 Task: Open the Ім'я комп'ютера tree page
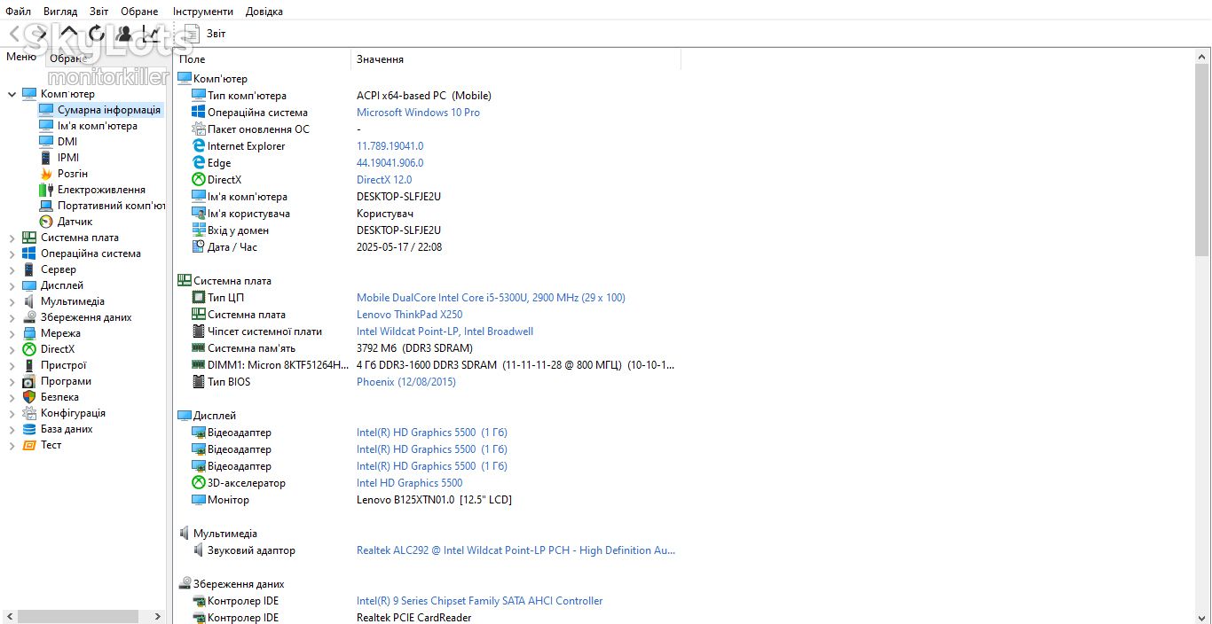click(98, 126)
